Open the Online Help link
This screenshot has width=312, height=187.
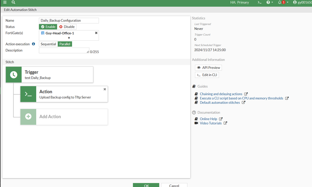coord(208,119)
